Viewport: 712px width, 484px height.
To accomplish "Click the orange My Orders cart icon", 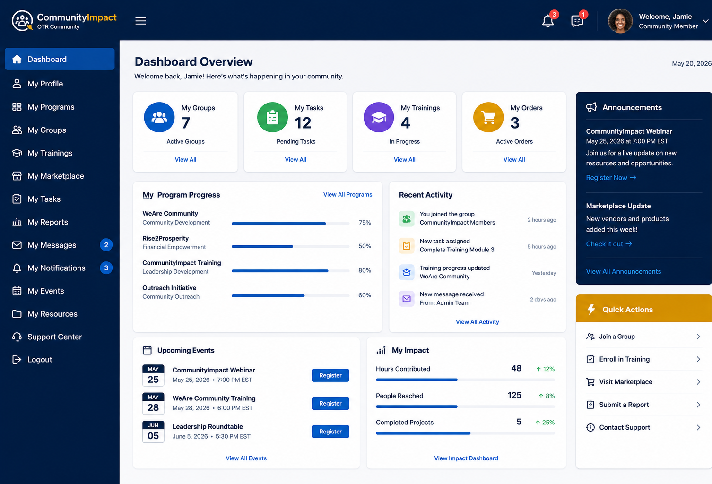I will pos(488,117).
